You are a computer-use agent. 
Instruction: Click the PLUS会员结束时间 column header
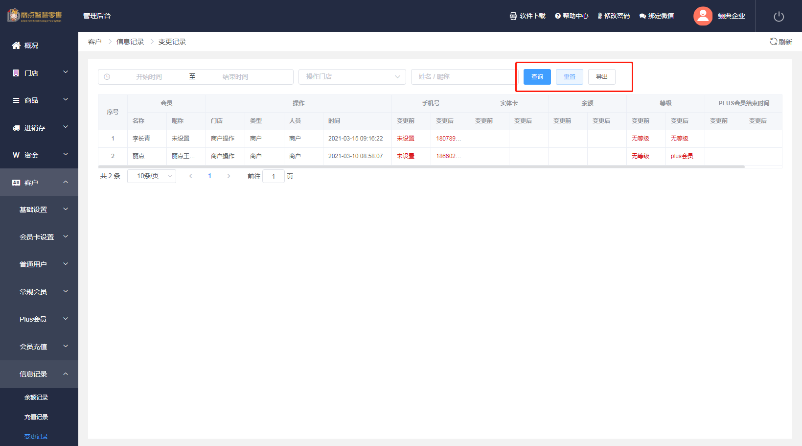[x=744, y=103]
